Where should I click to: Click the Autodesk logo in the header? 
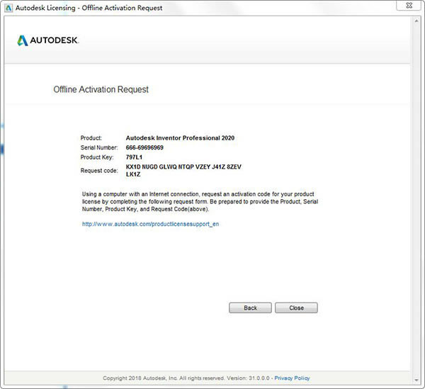point(48,40)
